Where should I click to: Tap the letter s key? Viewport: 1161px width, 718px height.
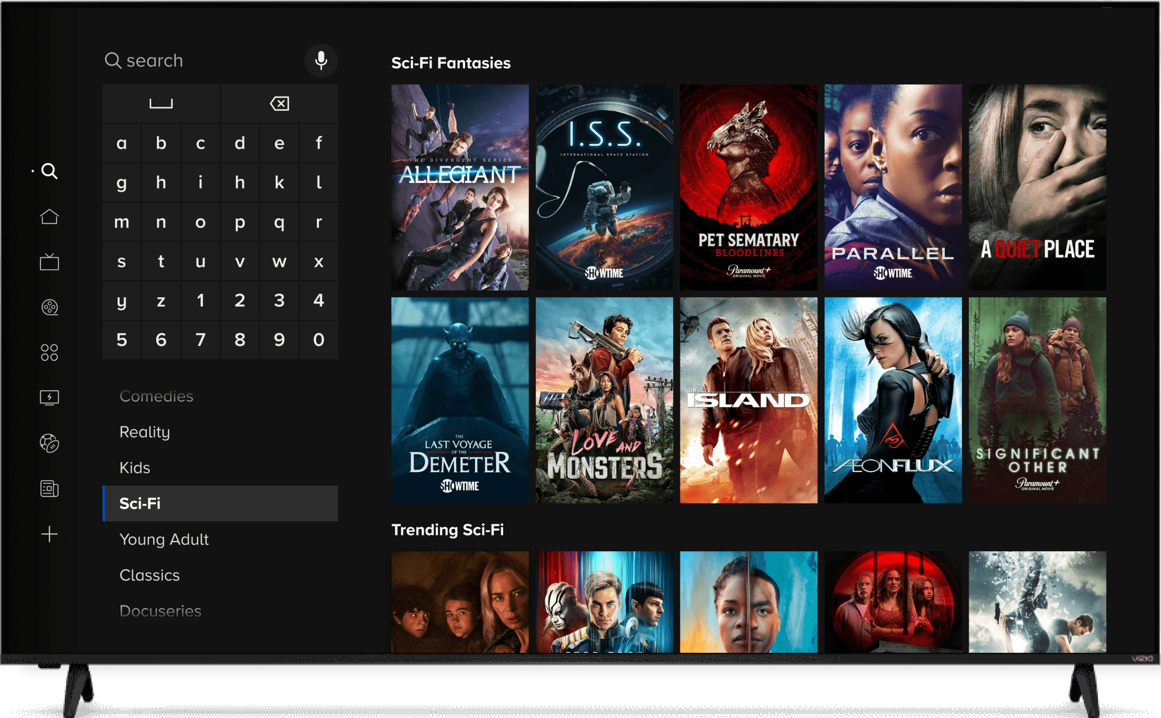[x=122, y=261]
